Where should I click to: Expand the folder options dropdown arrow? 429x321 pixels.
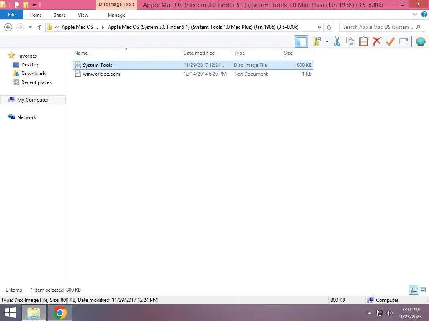point(327,41)
